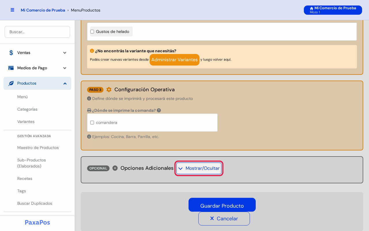Toggle Mostrar/Ocultar for additional options
This screenshot has width=369, height=231.
pyautogui.click(x=199, y=168)
